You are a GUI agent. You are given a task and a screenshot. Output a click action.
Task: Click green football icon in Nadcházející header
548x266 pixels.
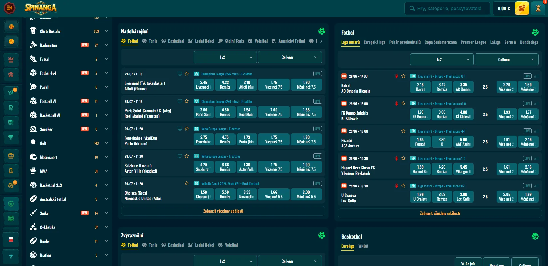click(x=322, y=31)
